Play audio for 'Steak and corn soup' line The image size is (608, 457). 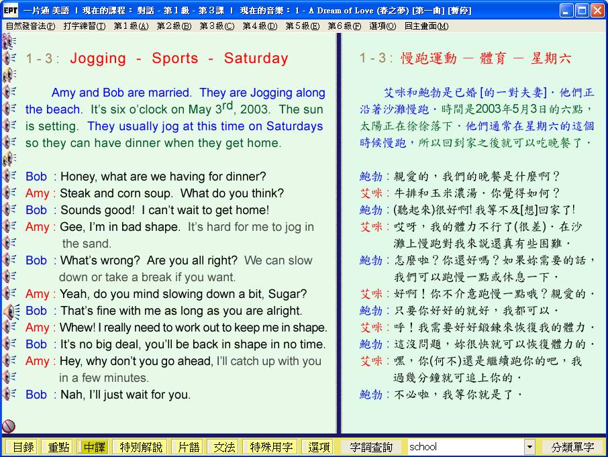click(9, 193)
